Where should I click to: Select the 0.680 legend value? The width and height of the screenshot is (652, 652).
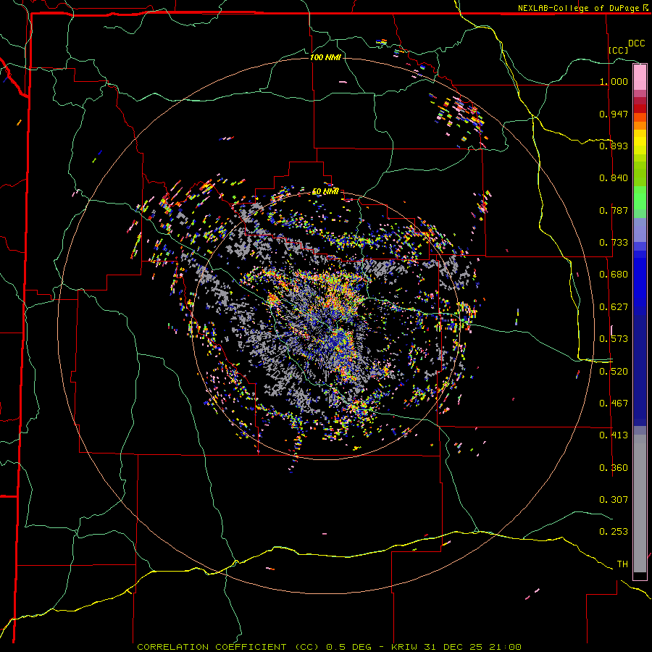point(614,275)
